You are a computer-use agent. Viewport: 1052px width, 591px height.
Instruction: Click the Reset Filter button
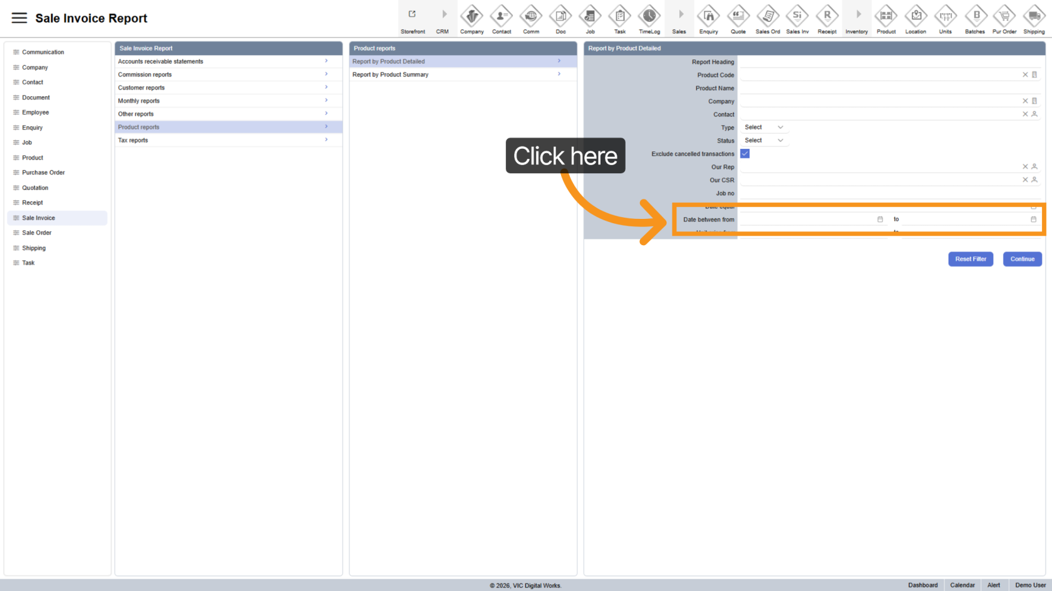coord(970,259)
